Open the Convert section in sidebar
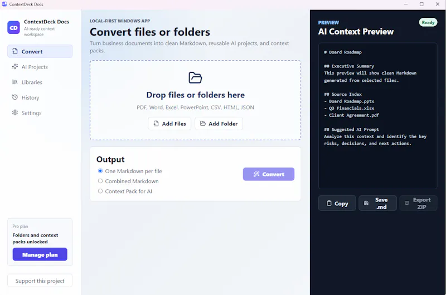Screen dimensions: 446x295 40,51
